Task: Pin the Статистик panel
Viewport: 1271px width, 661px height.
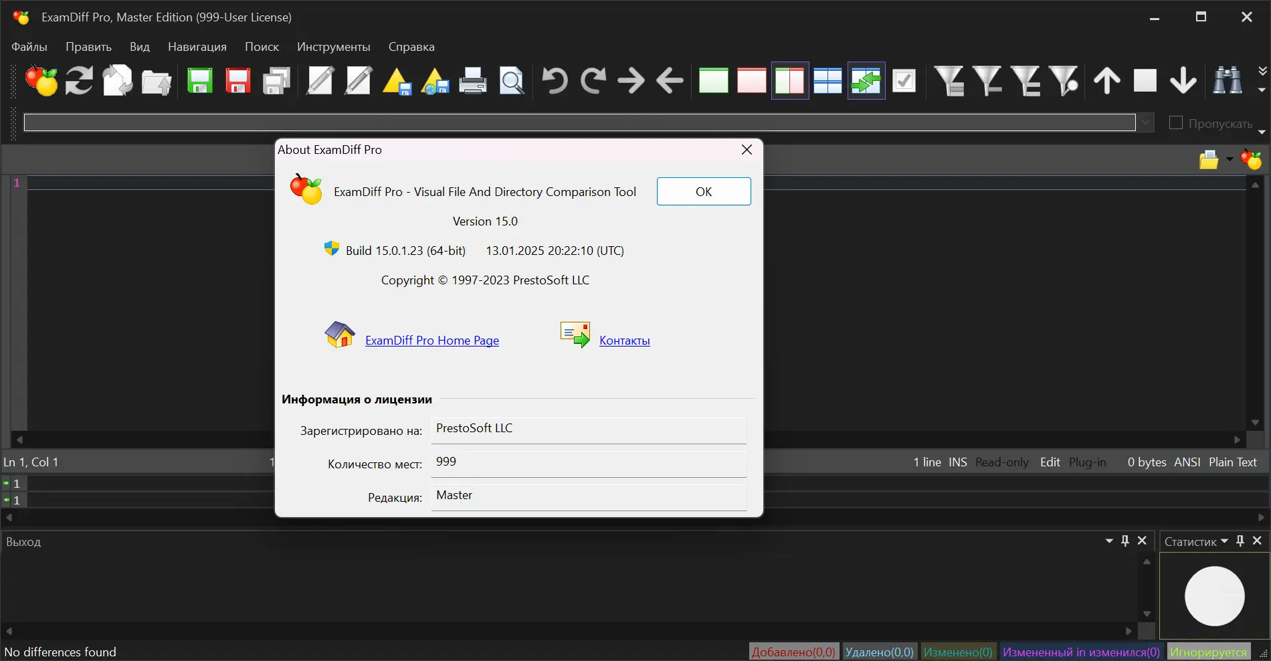Action: tap(1240, 541)
